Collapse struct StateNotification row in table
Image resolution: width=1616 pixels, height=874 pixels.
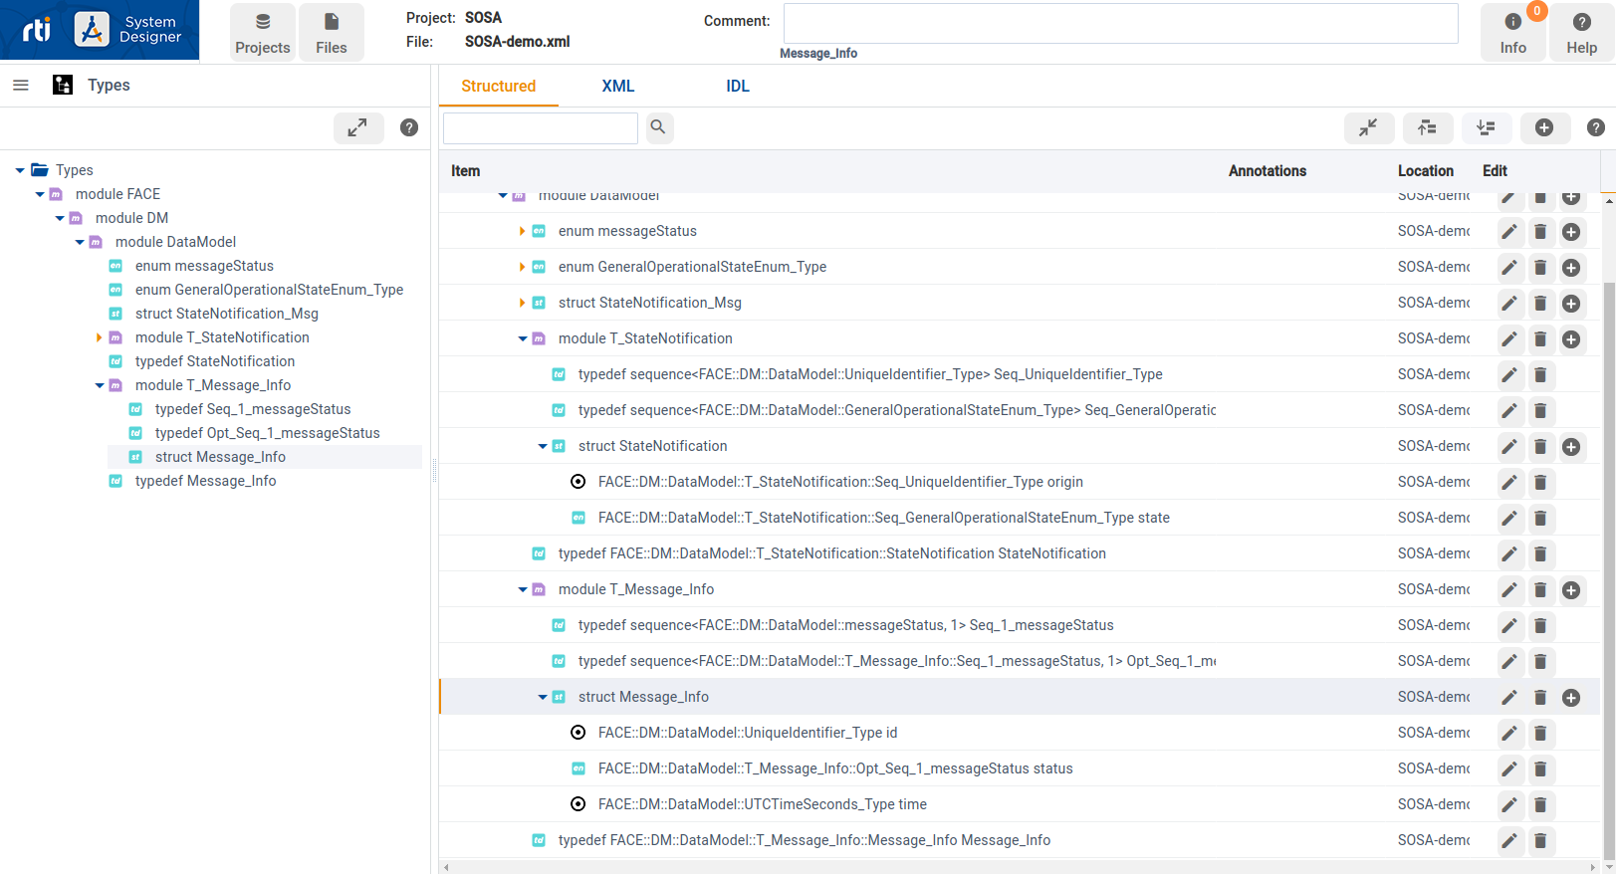(x=542, y=446)
